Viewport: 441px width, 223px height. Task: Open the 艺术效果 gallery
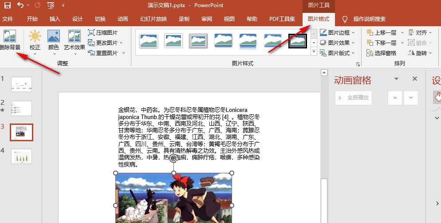click(x=75, y=43)
